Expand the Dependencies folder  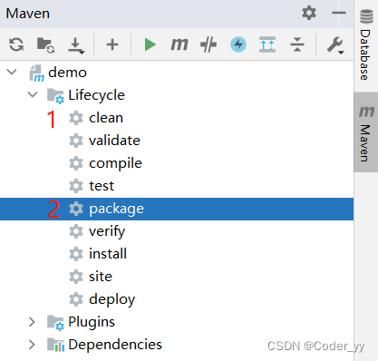[32, 345]
